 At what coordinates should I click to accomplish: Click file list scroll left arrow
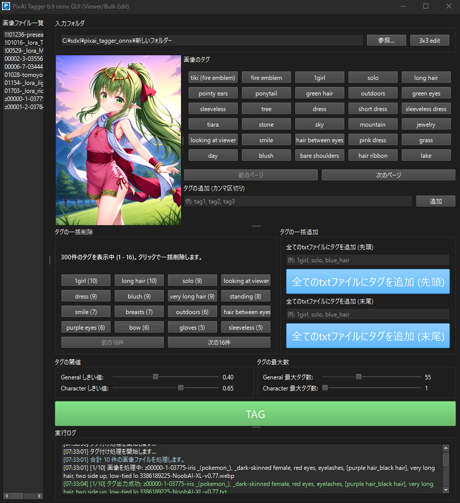coord(7,496)
